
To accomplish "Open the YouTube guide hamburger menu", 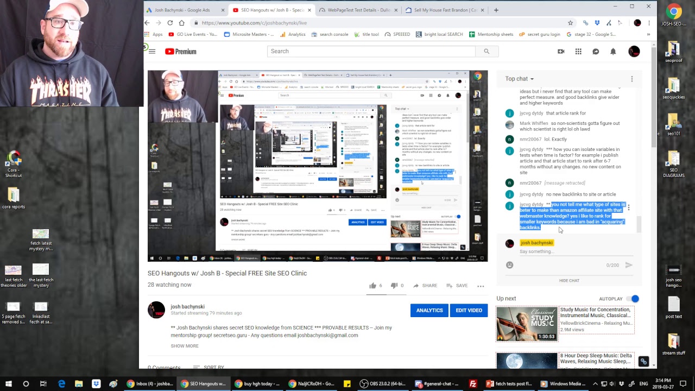I will coord(152,52).
